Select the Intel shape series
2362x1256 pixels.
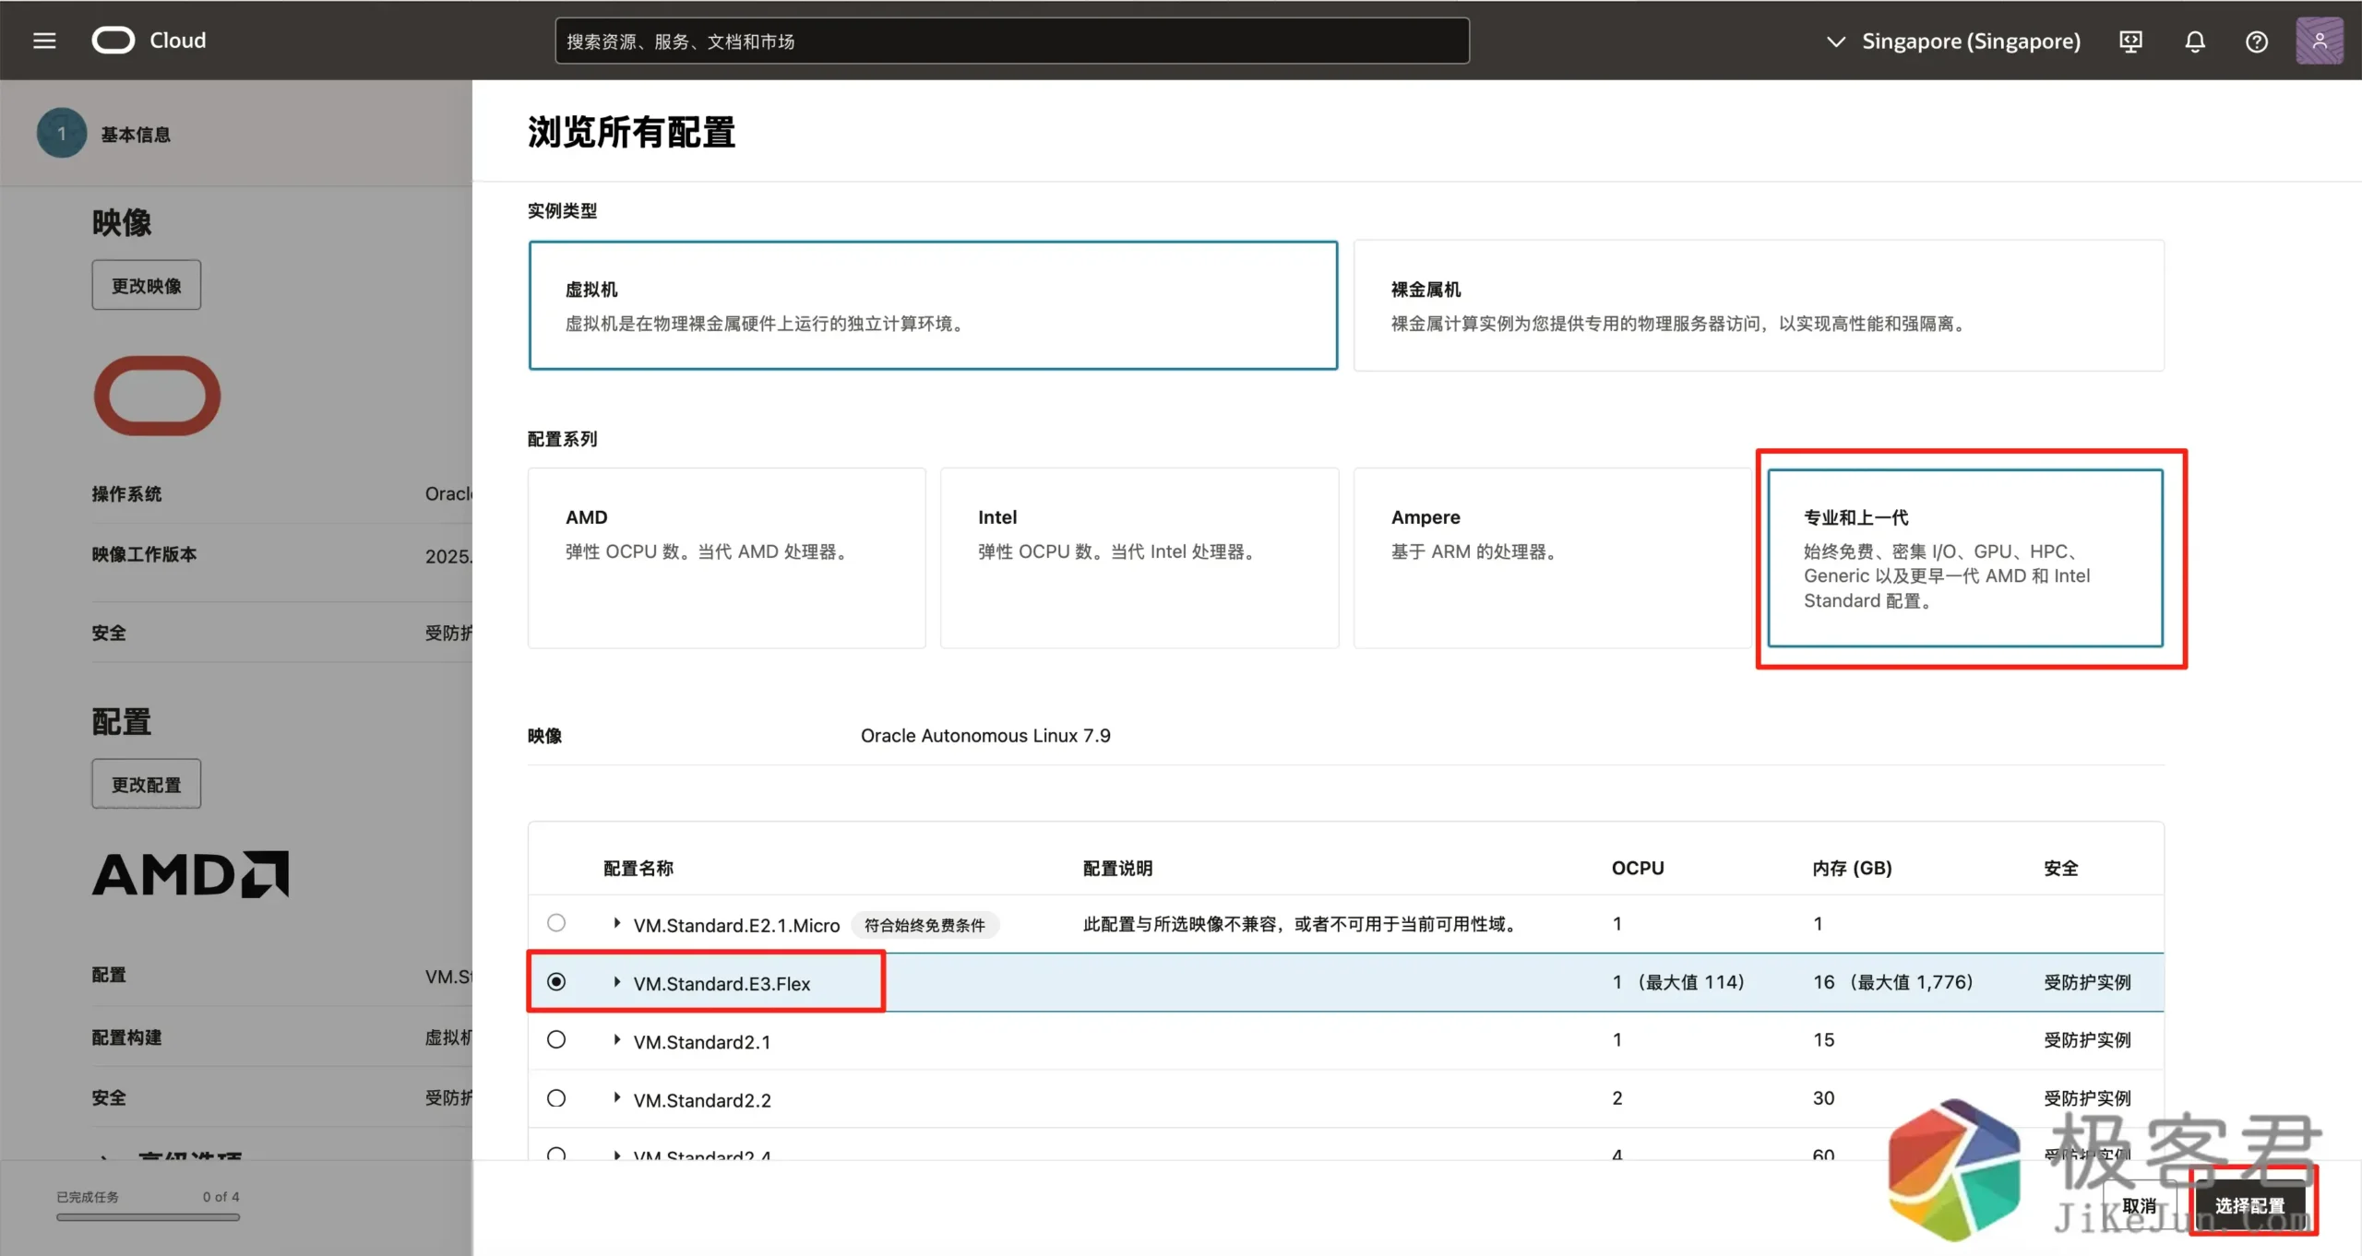point(1139,558)
